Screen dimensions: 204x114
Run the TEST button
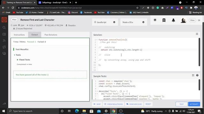point(181,104)
